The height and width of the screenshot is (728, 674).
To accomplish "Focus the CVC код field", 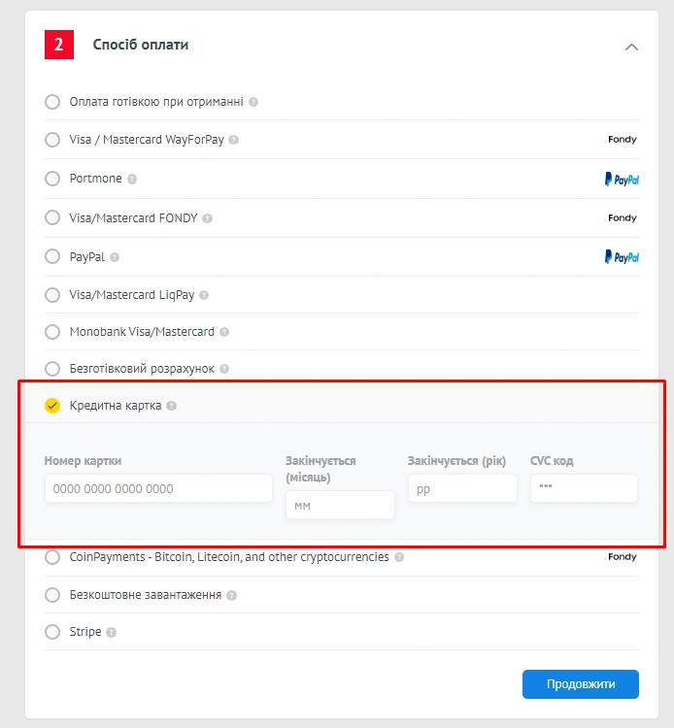I will 584,488.
